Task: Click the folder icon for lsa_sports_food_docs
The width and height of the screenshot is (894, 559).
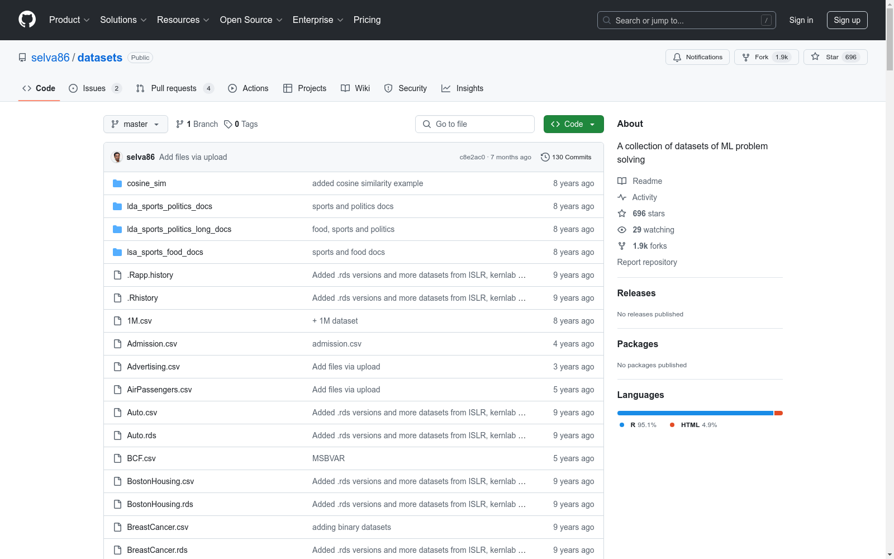Action: (x=117, y=252)
